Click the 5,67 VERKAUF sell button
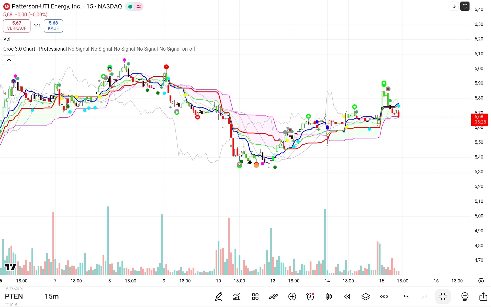The image size is (491, 307). tap(17, 26)
